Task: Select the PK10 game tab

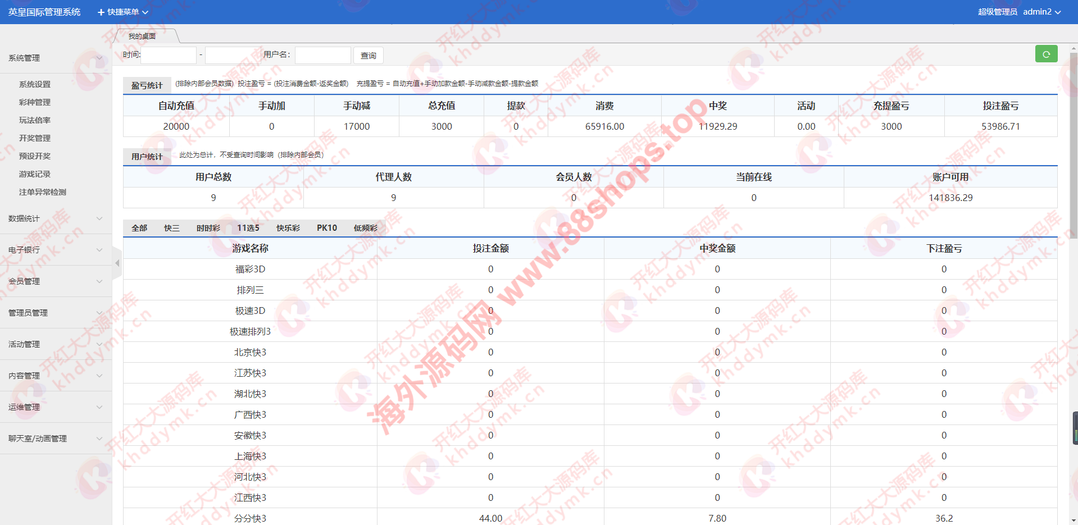Action: [x=326, y=228]
